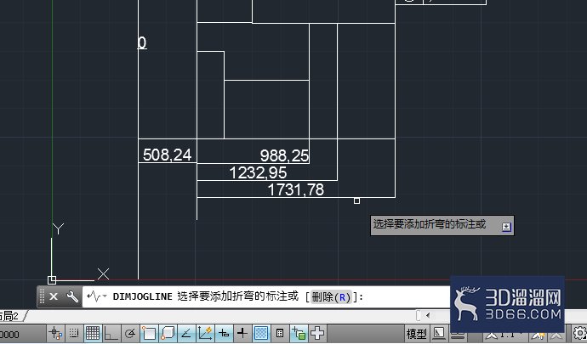The height and width of the screenshot is (344, 587).
Task: Open the Quick View Layouts icon
Action: [439, 333]
